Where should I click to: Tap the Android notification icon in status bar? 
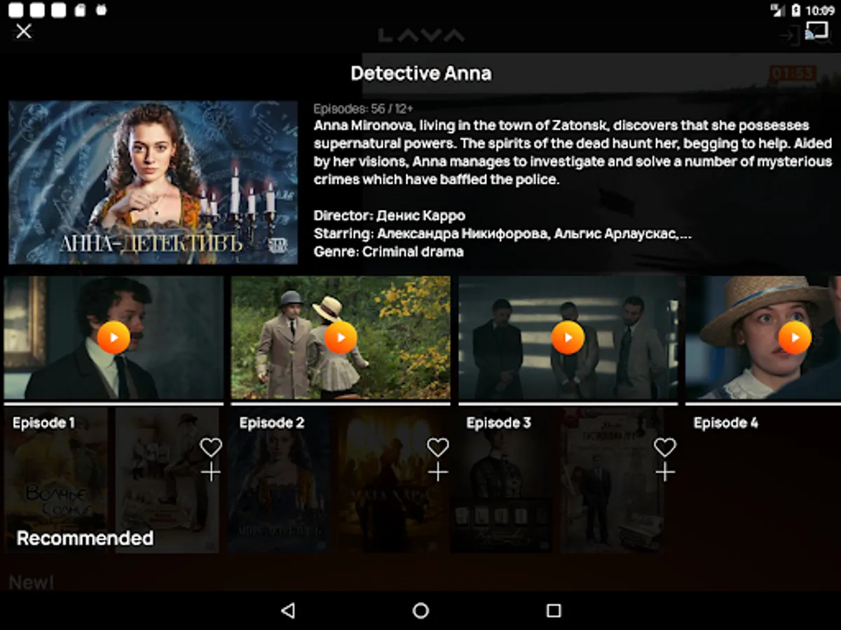coord(102,10)
